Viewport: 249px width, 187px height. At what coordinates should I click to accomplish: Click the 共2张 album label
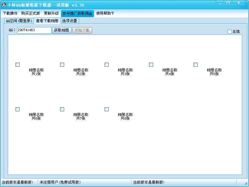point(81,72)
